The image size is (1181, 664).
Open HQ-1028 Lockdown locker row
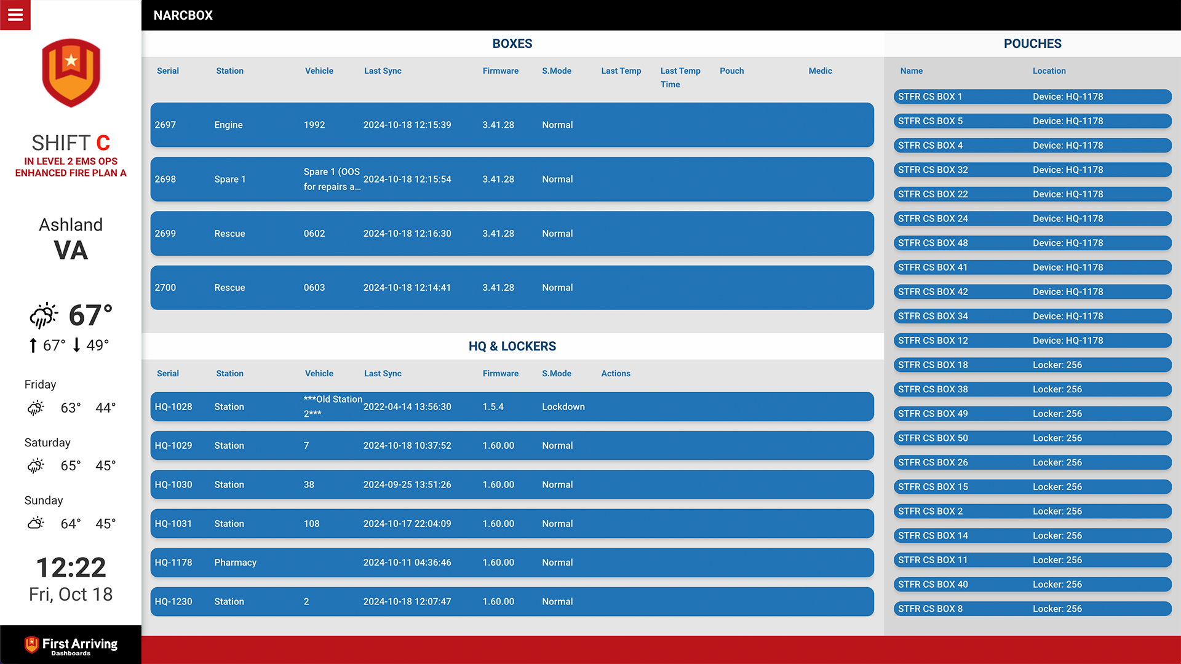pos(512,406)
